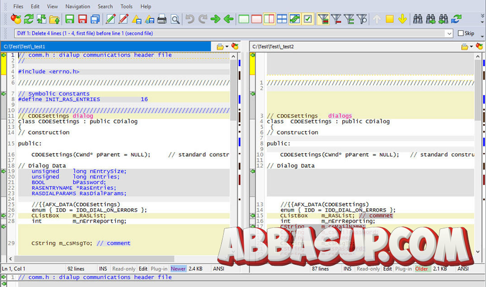This screenshot has width=486, height=287.
Task: Open the print preview magnifier icon
Action: [175, 19]
